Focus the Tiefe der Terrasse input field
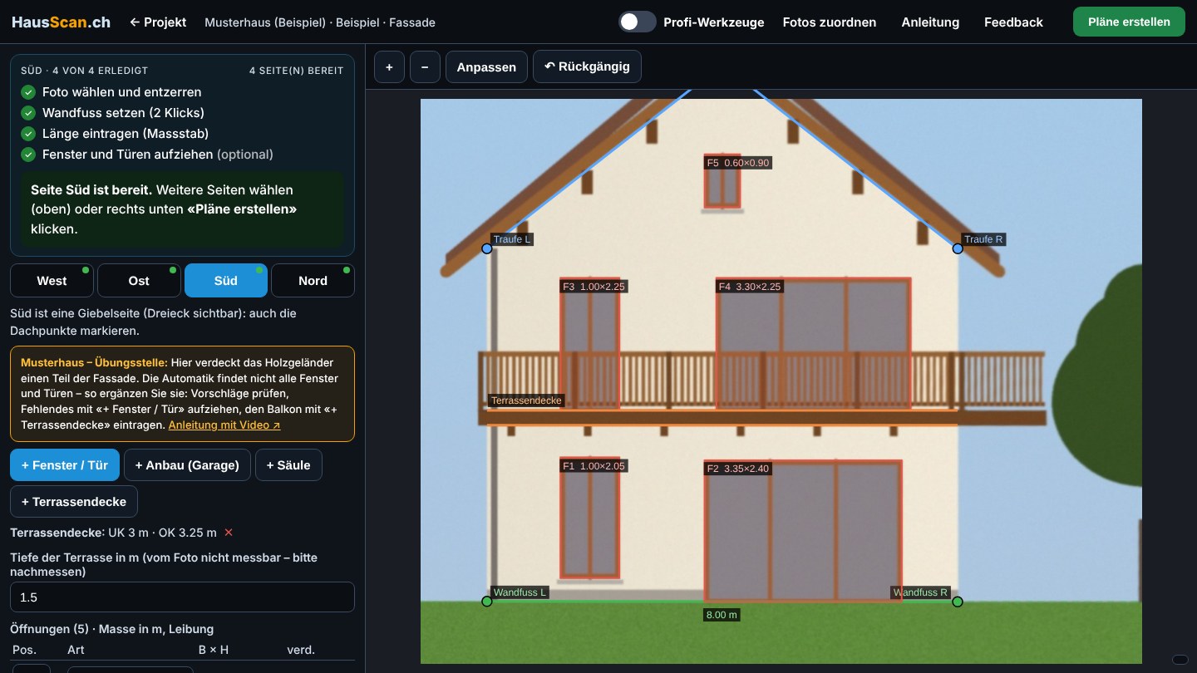The height and width of the screenshot is (673, 1197). point(182,597)
